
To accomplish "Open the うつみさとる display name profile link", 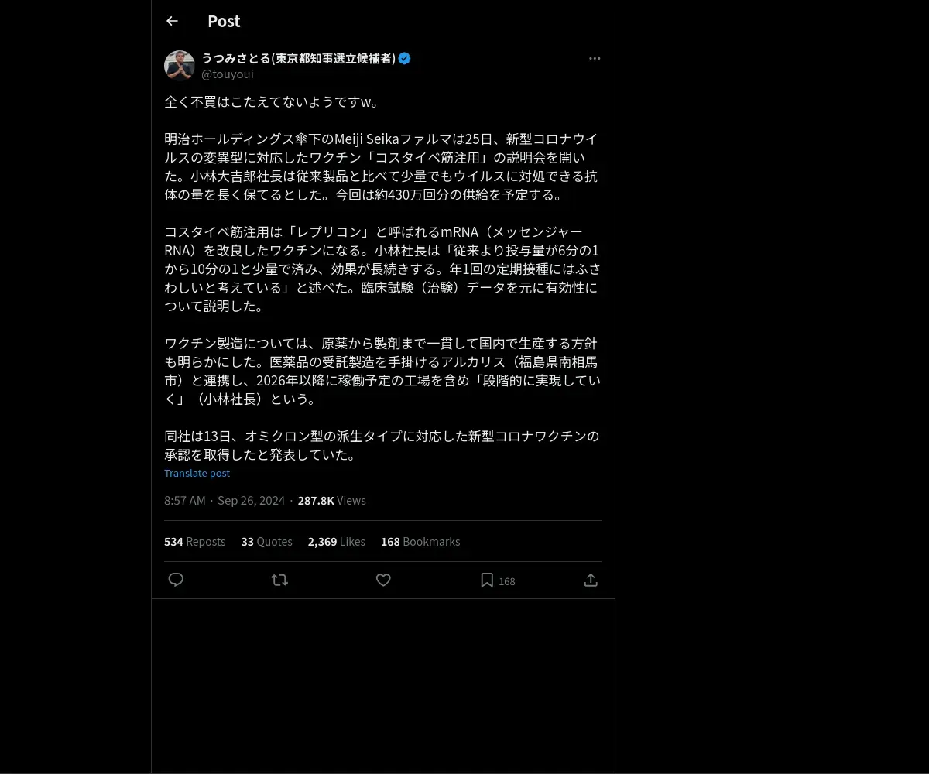I will coord(298,58).
